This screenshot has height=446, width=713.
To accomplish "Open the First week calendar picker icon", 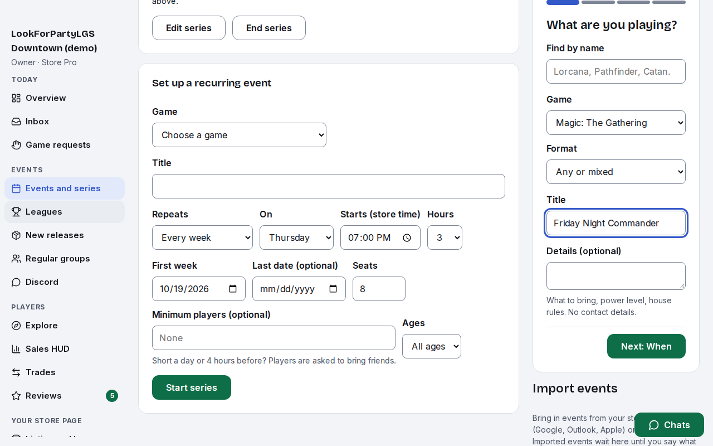I will pos(233,289).
